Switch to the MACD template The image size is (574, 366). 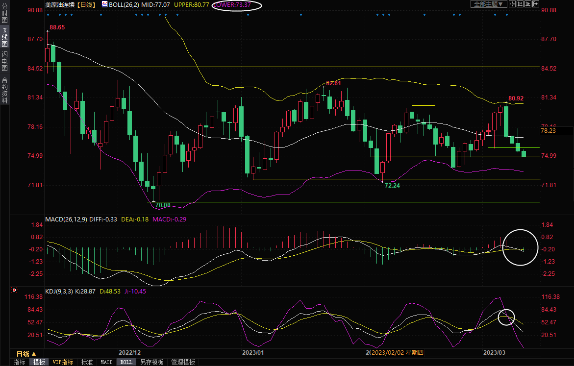(x=106, y=362)
